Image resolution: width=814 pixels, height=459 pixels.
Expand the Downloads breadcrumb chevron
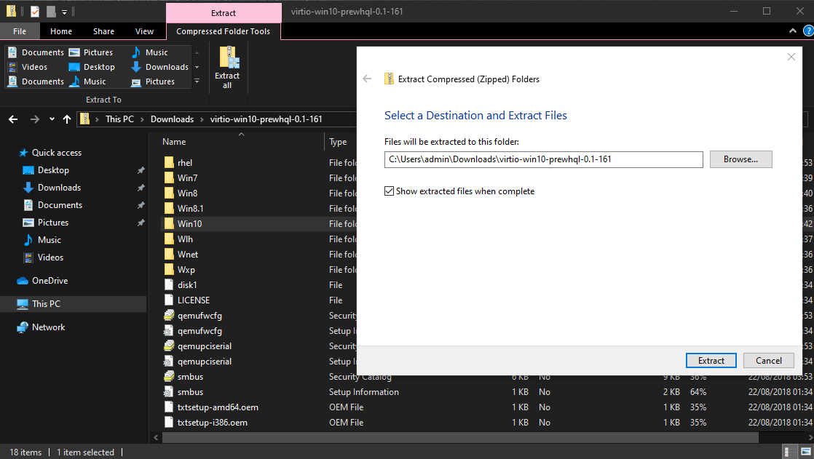click(202, 119)
